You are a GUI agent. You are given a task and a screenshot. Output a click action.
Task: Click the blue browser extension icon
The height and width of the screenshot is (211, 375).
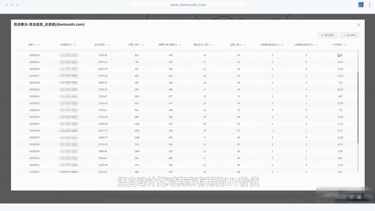tap(361, 5)
